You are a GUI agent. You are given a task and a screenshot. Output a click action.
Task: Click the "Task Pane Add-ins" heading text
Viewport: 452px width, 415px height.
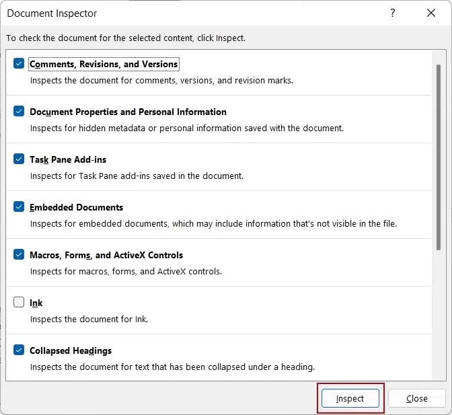[68, 159]
